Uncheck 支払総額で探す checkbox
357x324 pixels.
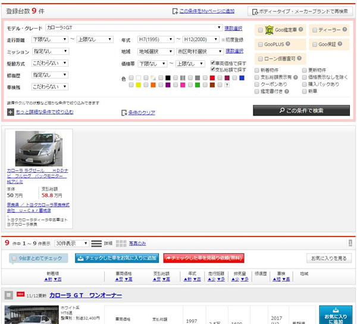(213, 69)
